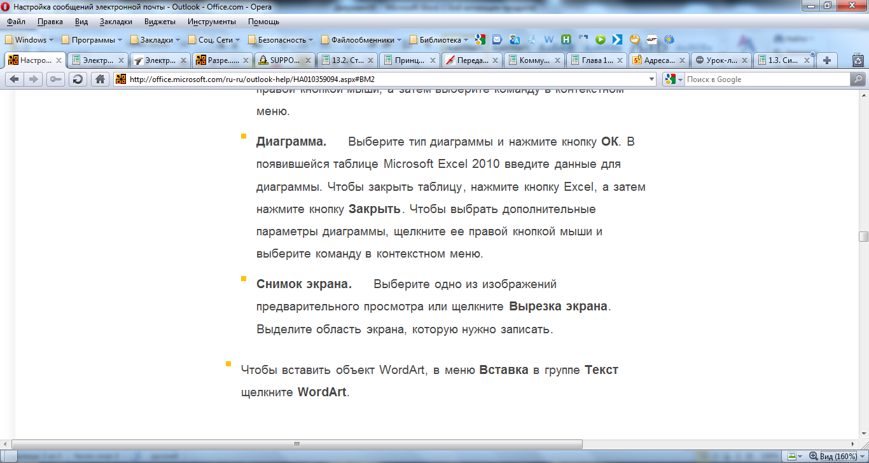Viewport: 869px width, 463px height.
Task: Click the Google bookmark icon in bookmarks bar
Action: tap(480, 39)
